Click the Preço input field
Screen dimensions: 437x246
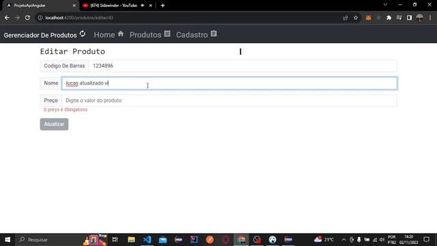(229, 100)
